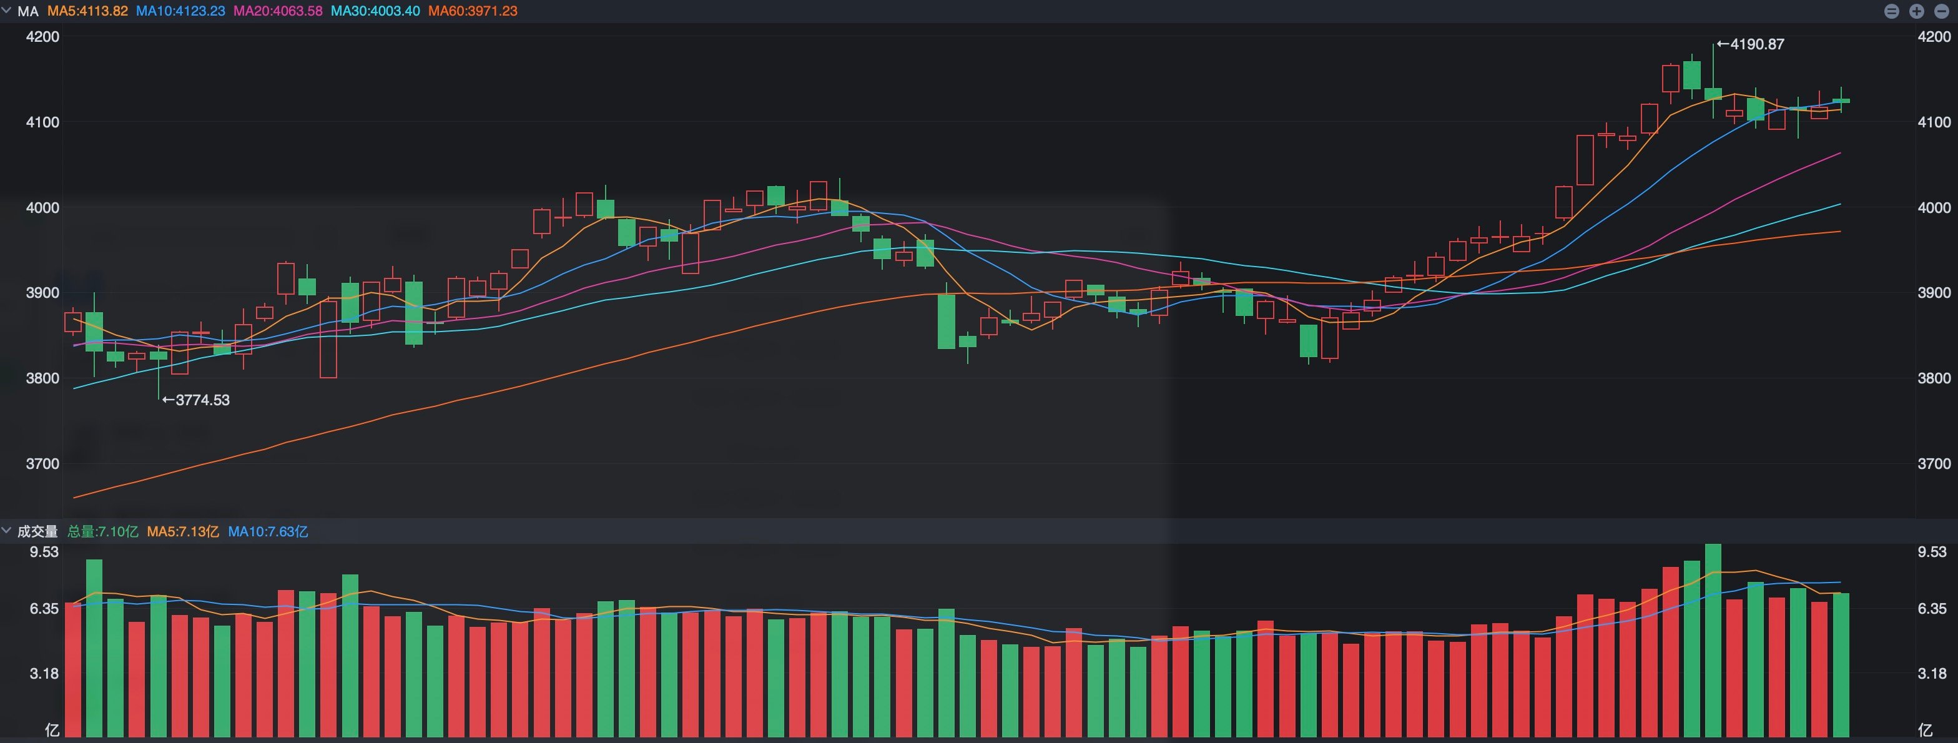Collapse the MA indicator panel chevron

pyautogui.click(x=6, y=11)
